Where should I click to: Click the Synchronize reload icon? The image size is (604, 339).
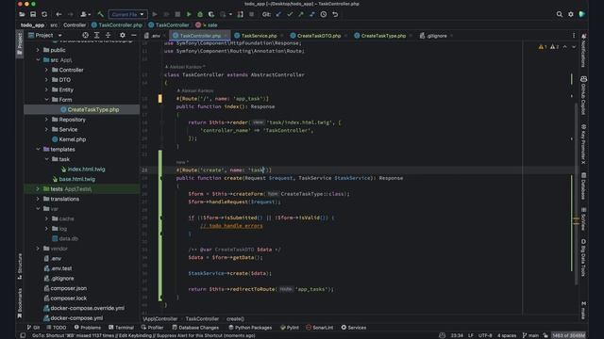44,14
